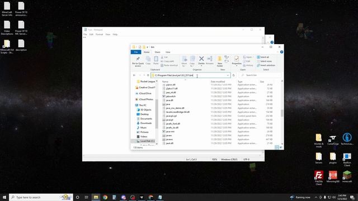The image size is (358, 201).
Task: Click Cut in the Clipboard group
Action: [x=164, y=57]
